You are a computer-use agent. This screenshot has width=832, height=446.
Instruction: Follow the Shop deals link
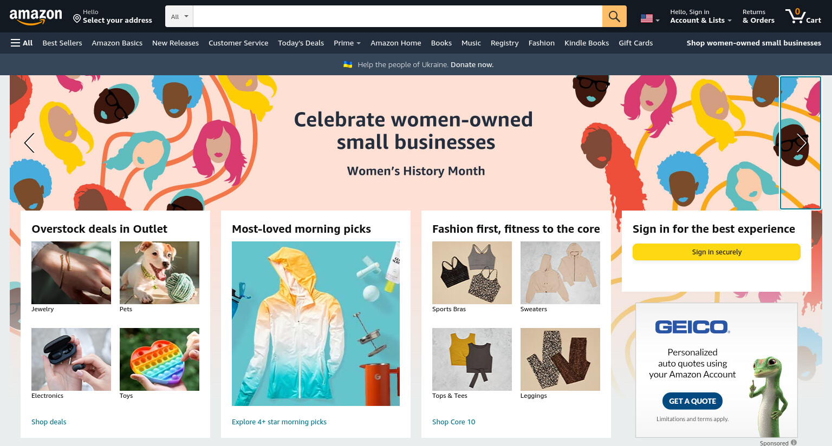(49, 422)
